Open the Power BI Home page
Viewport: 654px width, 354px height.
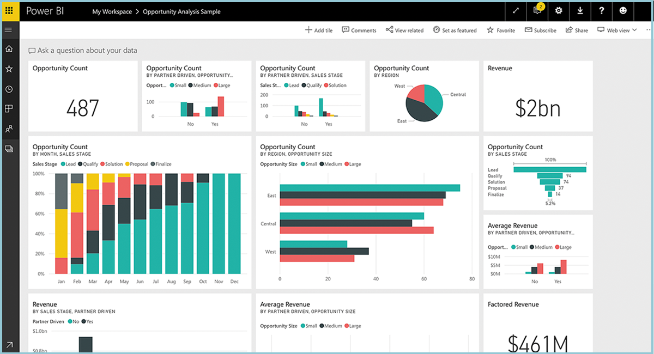click(9, 48)
